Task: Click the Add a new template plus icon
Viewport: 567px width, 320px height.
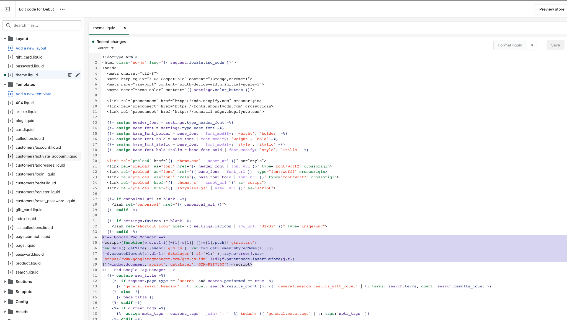Action: pyautogui.click(x=11, y=94)
